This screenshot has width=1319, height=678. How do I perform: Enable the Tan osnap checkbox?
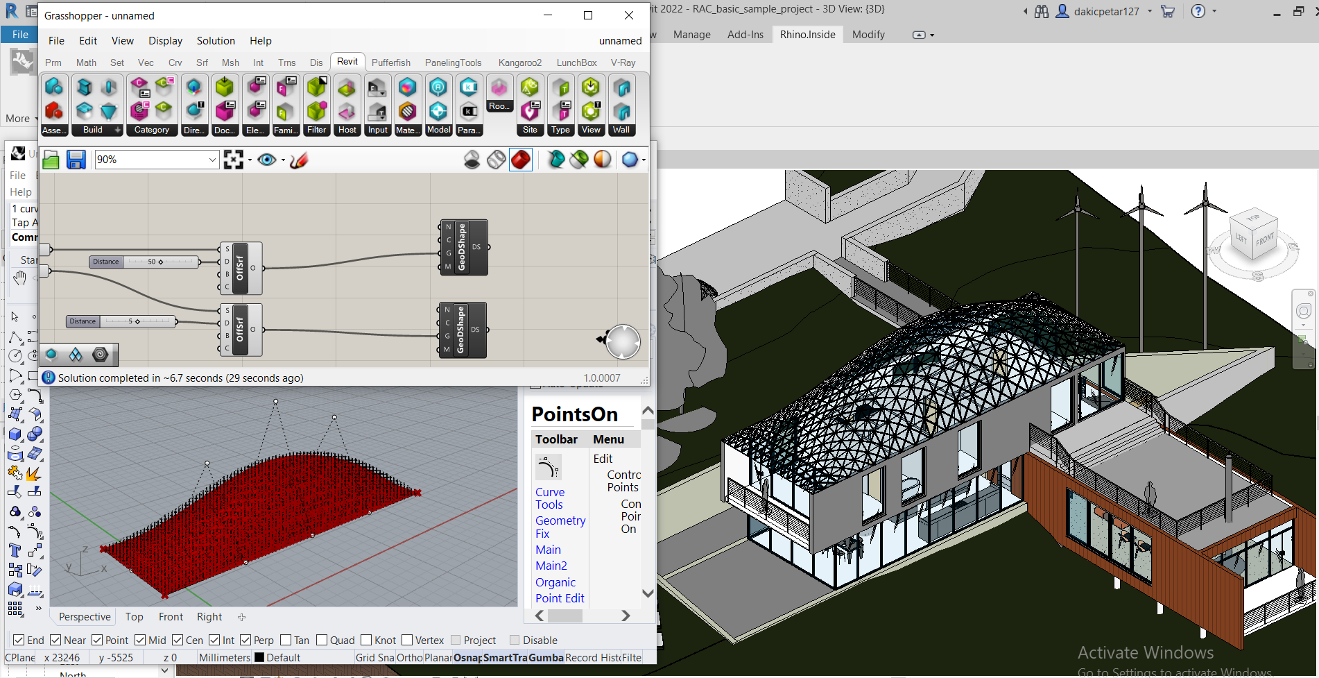286,640
